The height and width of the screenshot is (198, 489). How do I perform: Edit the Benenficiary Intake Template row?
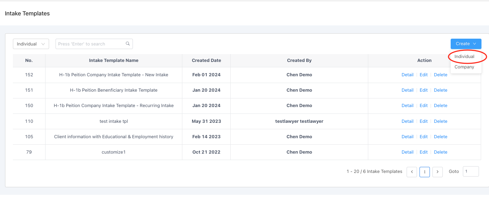point(423,90)
